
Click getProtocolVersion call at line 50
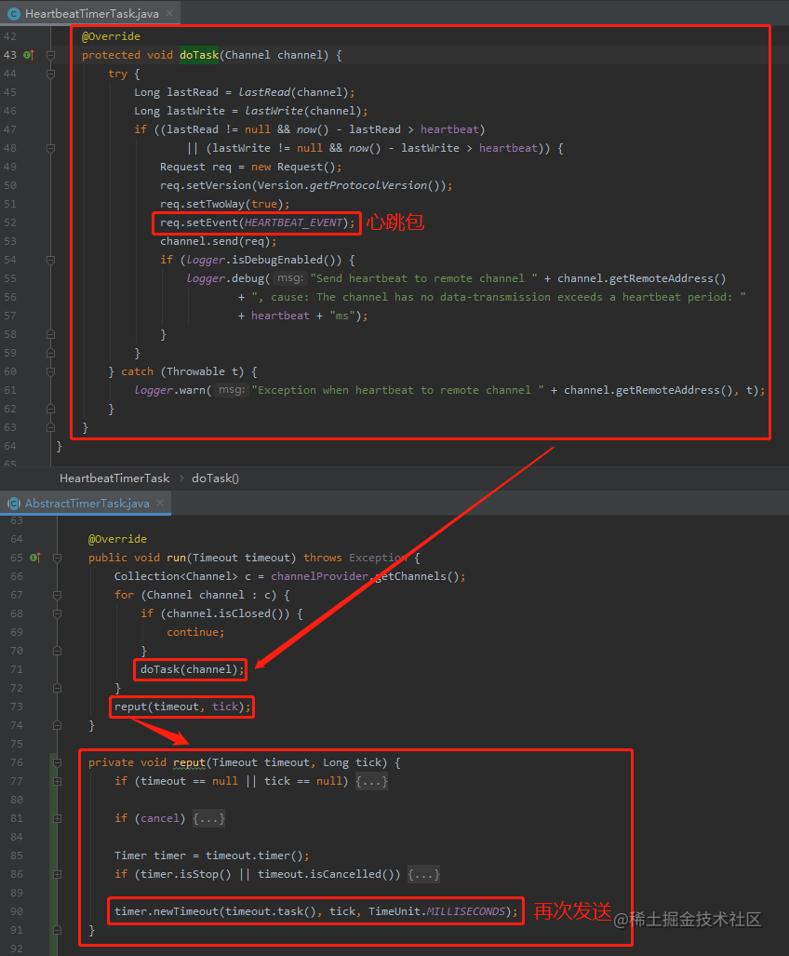click(378, 185)
